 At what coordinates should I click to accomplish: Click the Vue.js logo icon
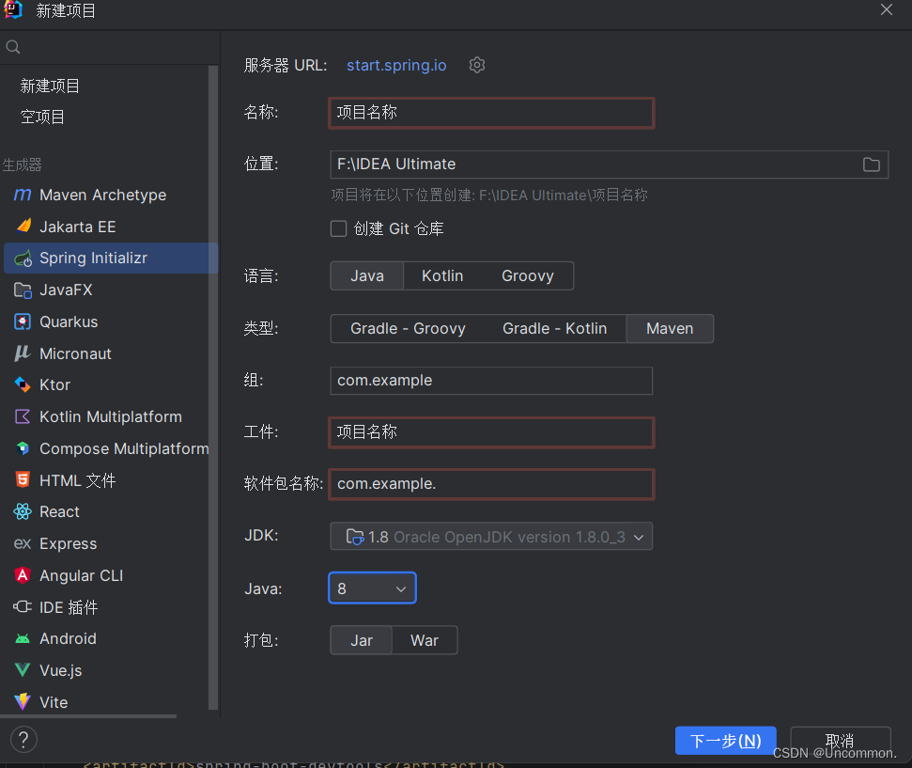pos(23,670)
